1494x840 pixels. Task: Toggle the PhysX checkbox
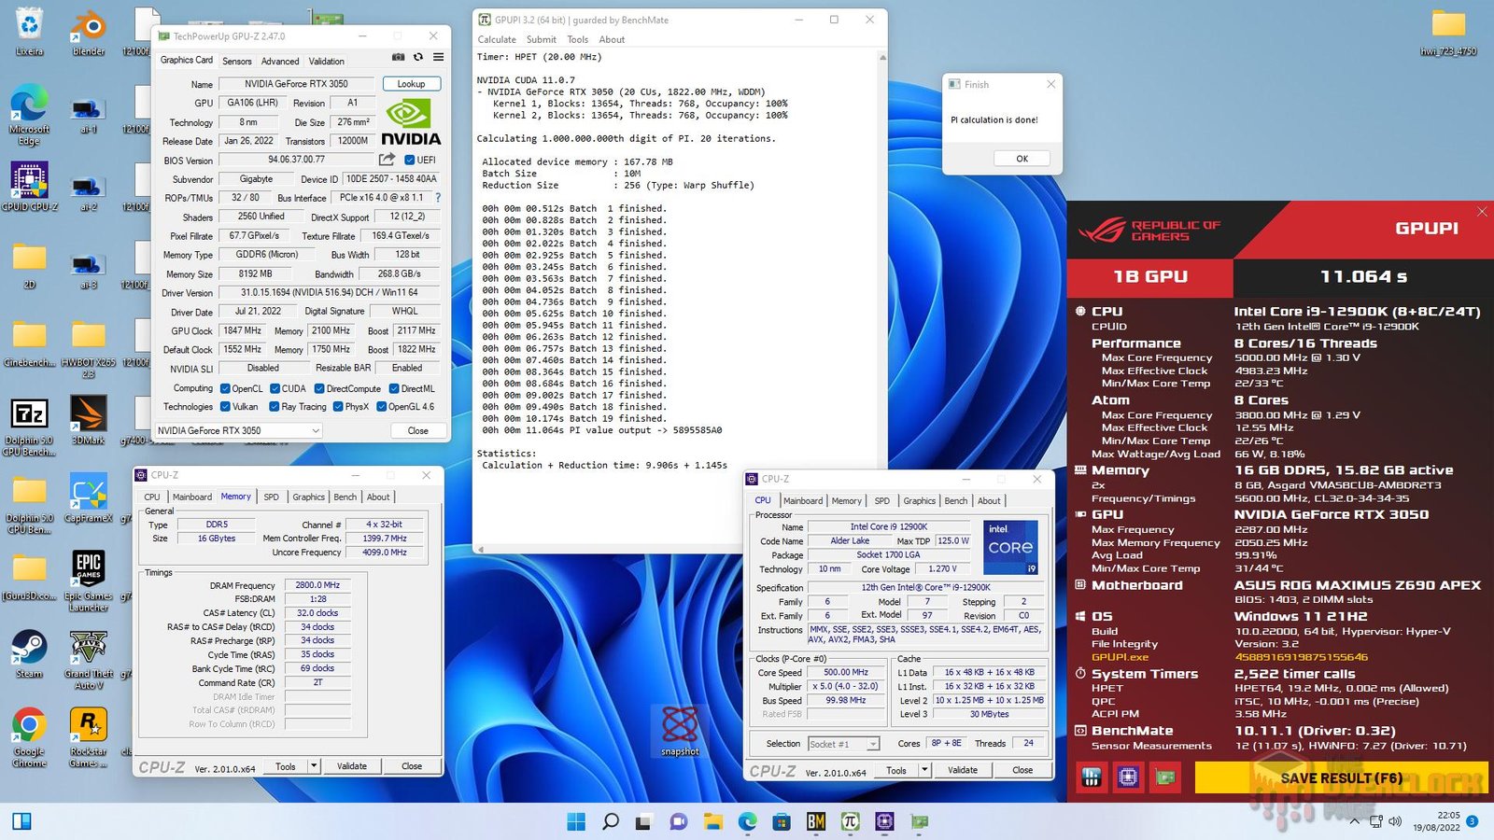[x=338, y=406]
